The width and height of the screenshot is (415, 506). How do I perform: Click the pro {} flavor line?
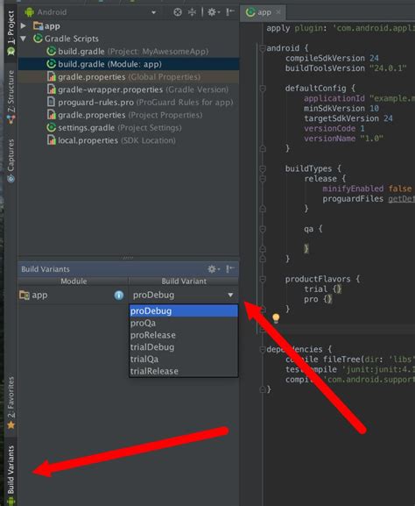[318, 299]
